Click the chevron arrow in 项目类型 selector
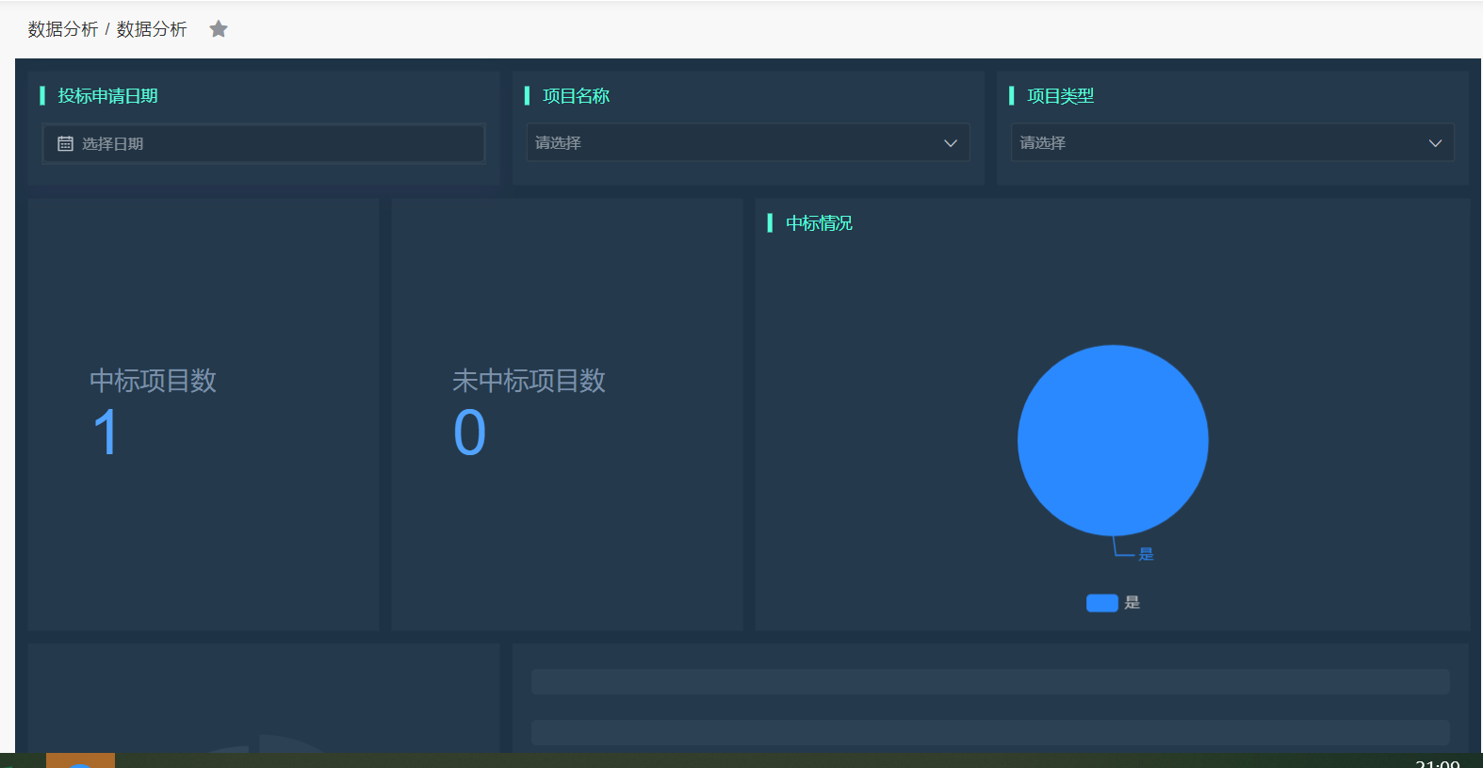This screenshot has height=768, width=1483. click(1435, 143)
